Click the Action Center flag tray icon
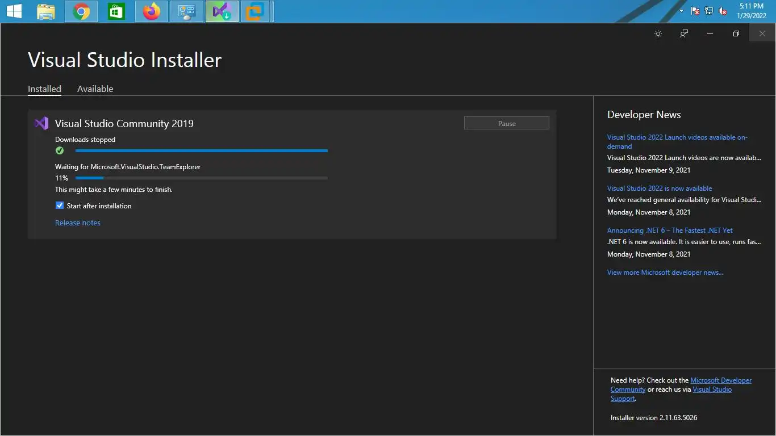Image resolution: width=776 pixels, height=436 pixels. 695,11
